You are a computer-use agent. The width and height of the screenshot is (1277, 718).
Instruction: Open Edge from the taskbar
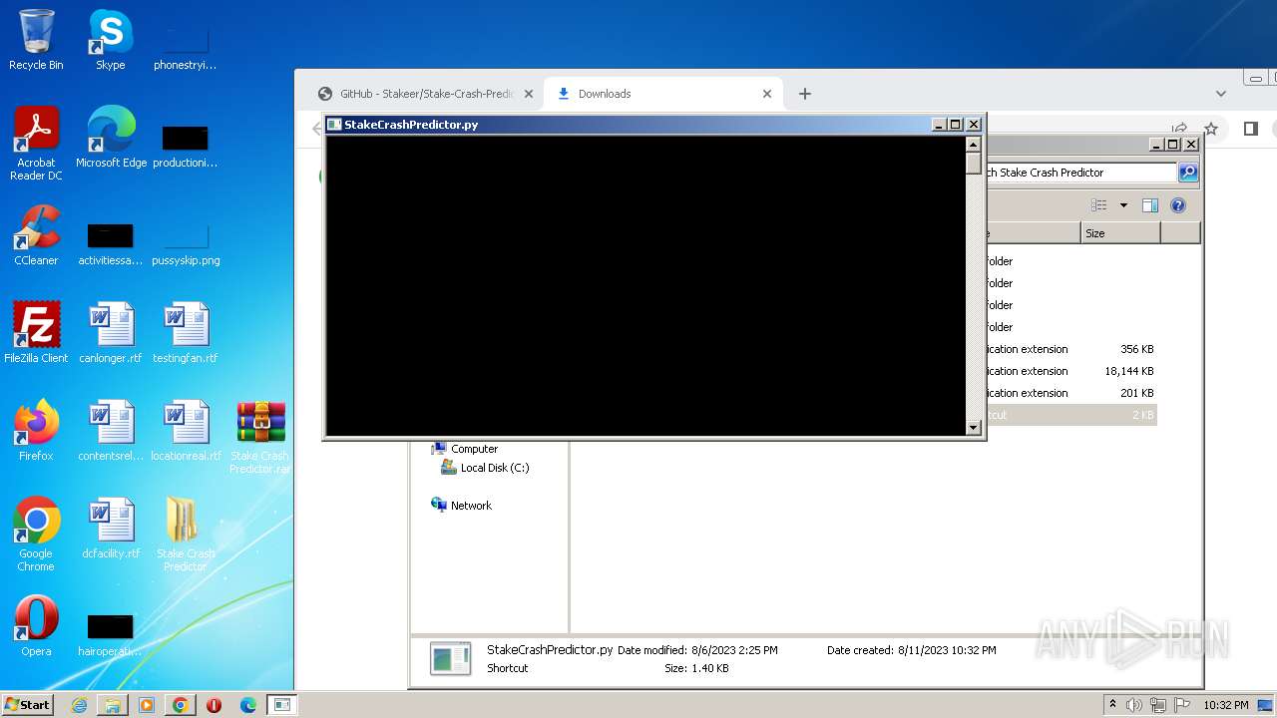pyautogui.click(x=248, y=705)
